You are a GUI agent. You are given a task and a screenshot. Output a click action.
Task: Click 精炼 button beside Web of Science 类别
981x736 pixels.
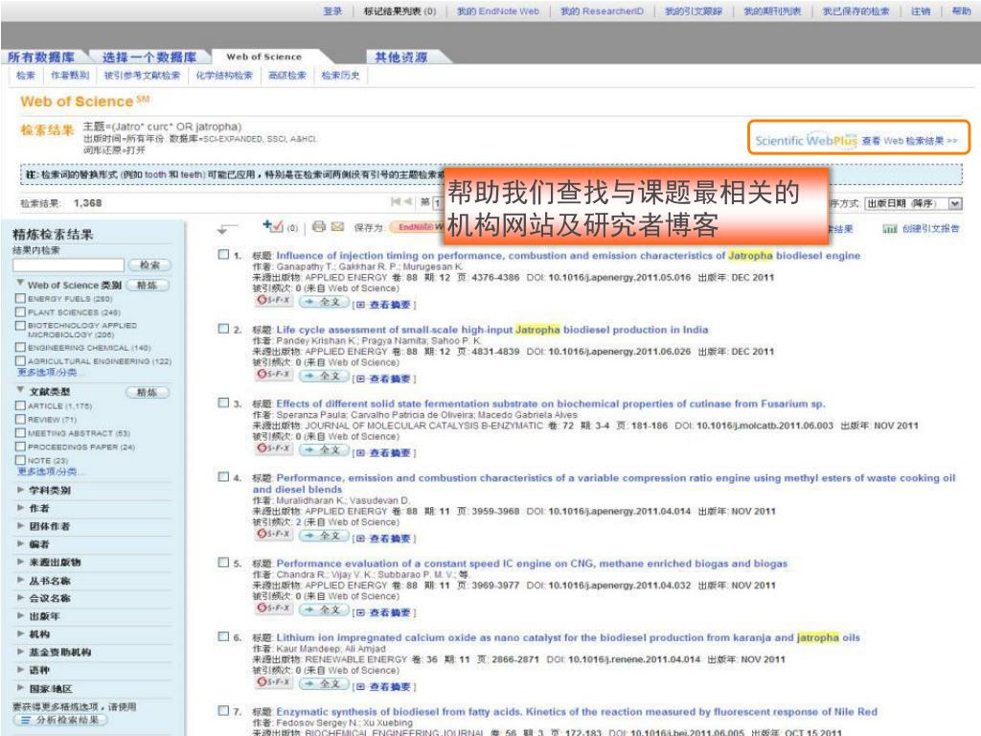tap(148, 285)
